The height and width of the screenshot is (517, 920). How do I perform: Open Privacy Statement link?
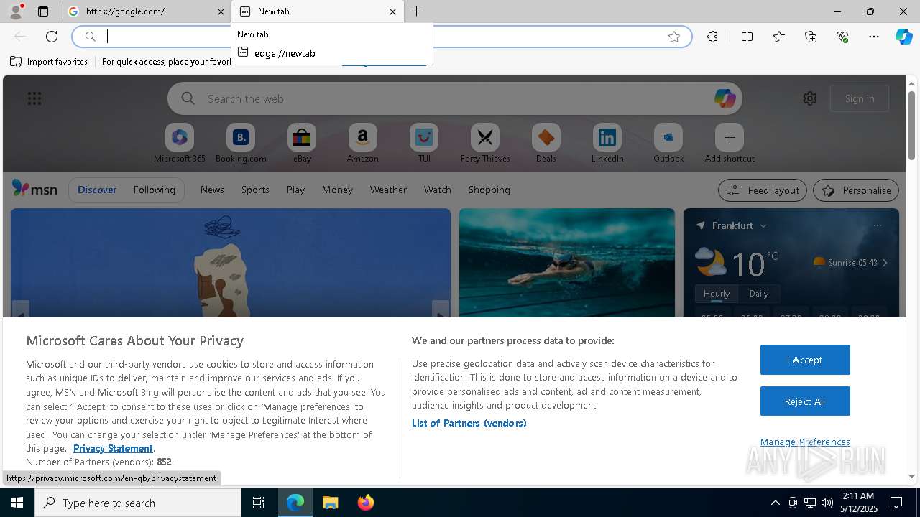[x=113, y=448]
